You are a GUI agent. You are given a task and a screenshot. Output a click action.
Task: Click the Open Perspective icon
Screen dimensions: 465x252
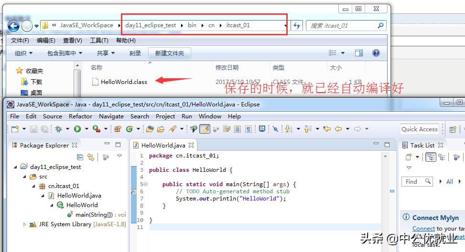pyautogui.click(x=453, y=129)
